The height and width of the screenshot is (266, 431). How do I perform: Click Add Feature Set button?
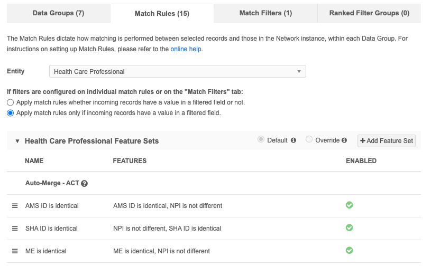coord(387,141)
